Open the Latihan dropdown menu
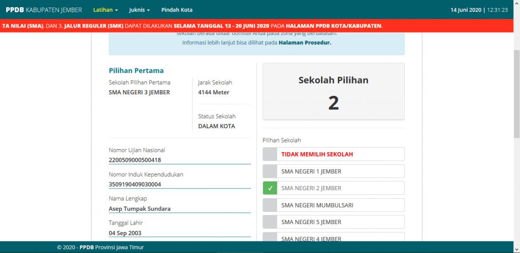 pos(105,10)
